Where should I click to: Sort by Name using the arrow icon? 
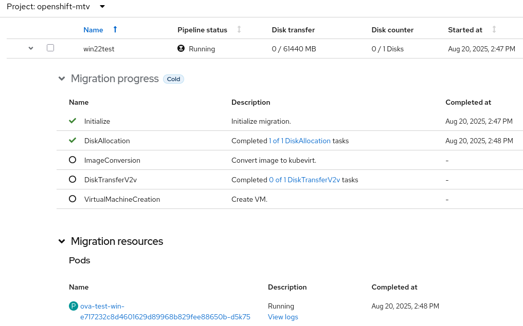(115, 30)
